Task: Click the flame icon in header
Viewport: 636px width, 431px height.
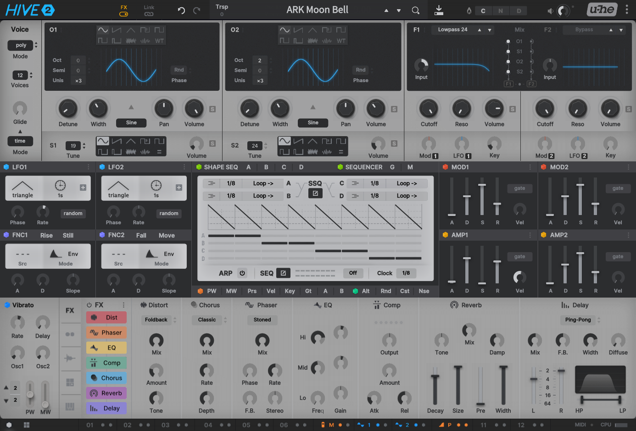Action: [x=469, y=11]
